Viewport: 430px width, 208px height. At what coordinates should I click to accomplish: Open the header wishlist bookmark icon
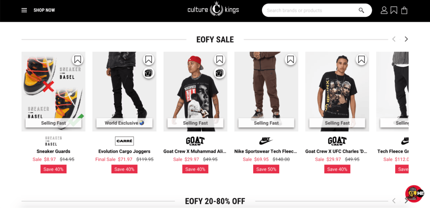(x=394, y=10)
